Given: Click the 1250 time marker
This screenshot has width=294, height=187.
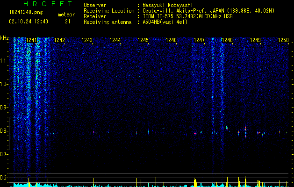Looking at the screenshot, I should click(x=283, y=40).
